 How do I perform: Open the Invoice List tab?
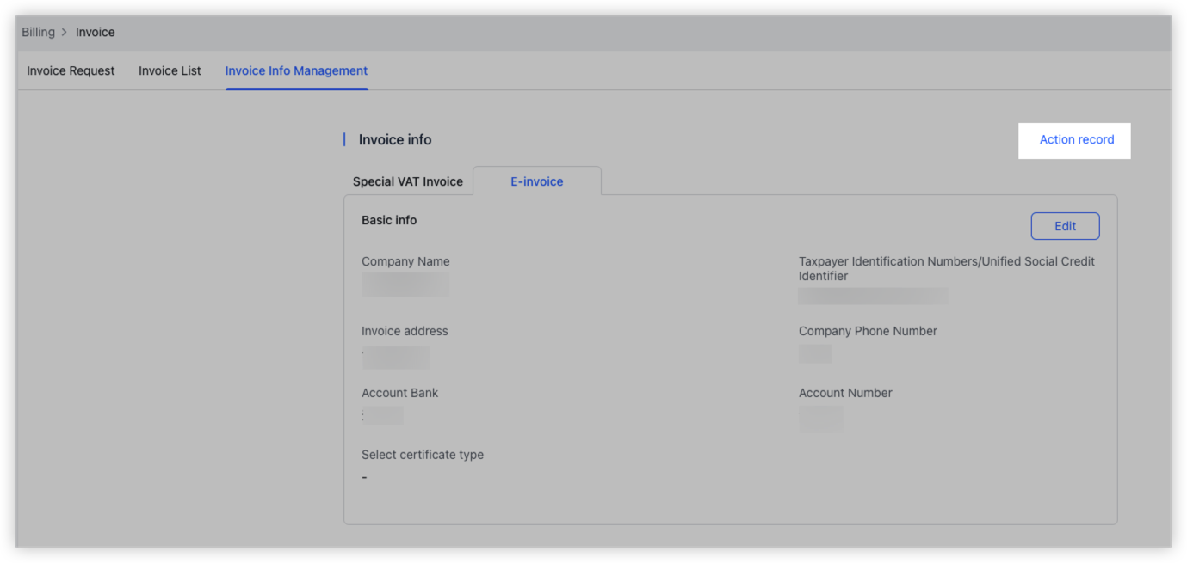pos(170,70)
